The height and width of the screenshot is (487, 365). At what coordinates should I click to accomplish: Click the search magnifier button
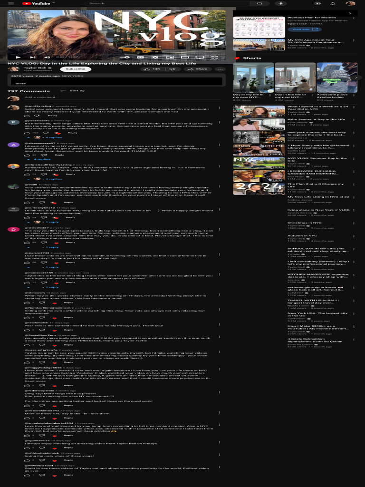[x=260, y=3]
